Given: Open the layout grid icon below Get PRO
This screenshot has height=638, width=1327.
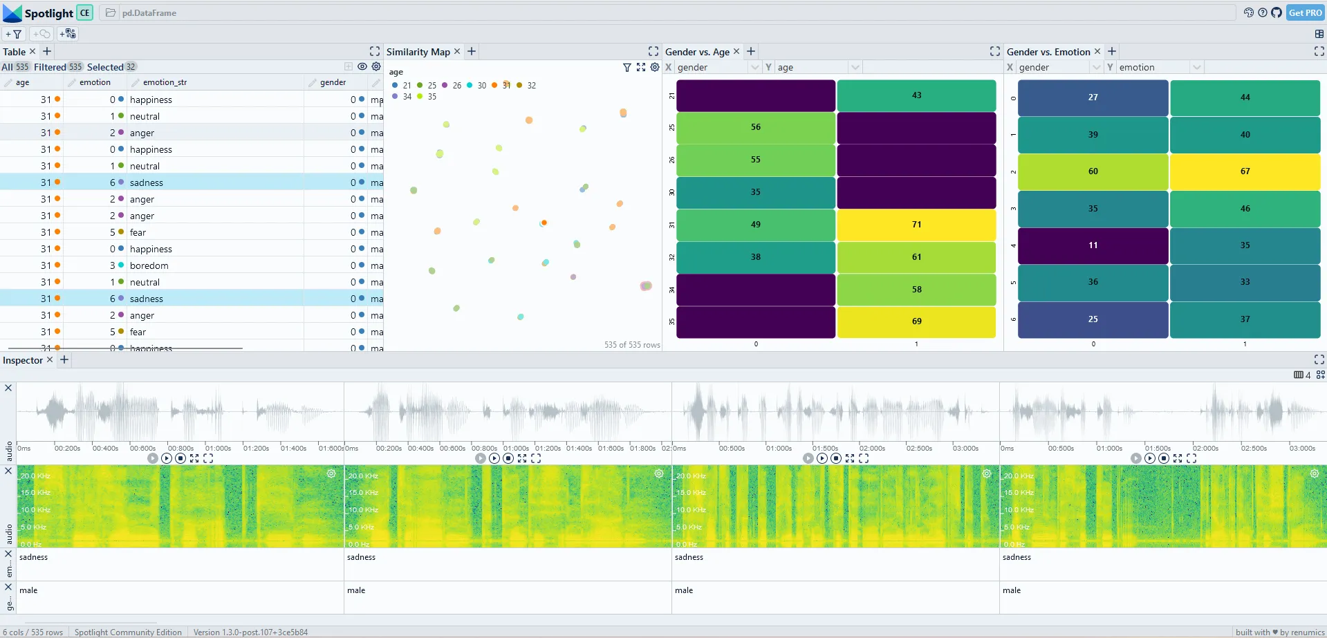Looking at the screenshot, I should [1319, 33].
